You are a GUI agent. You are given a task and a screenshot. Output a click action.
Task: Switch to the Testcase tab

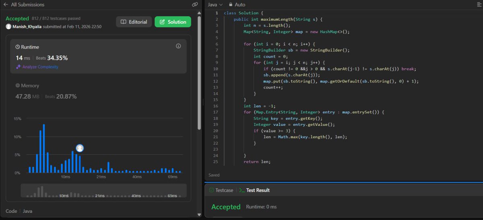click(221, 190)
